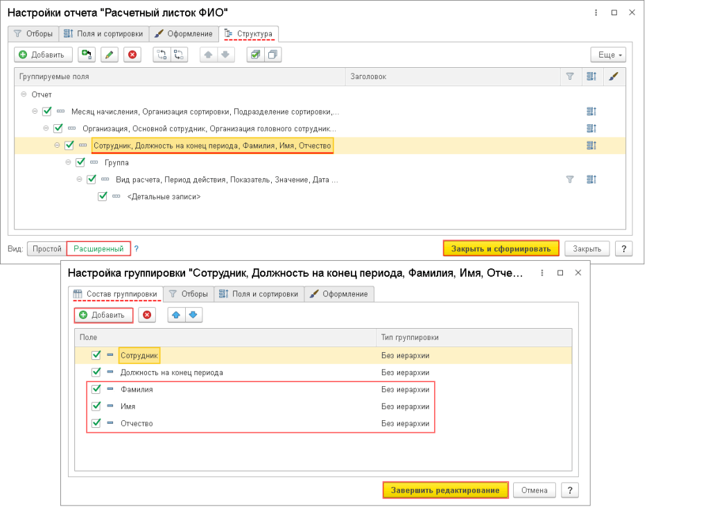Viewport: 710px width, 507px height.
Task: Uncheck the Детальные записи checkbox
Action: click(103, 197)
